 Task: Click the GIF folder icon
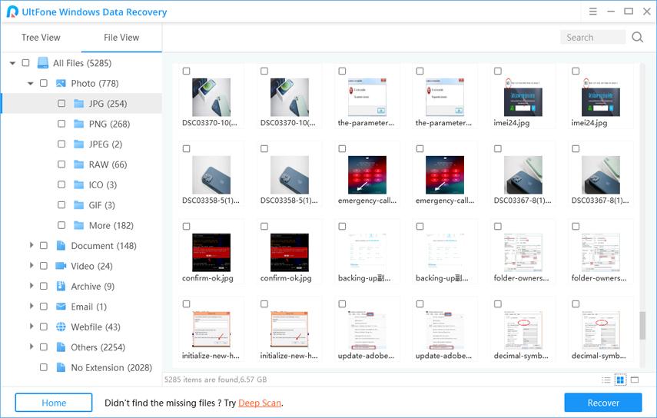[79, 205]
